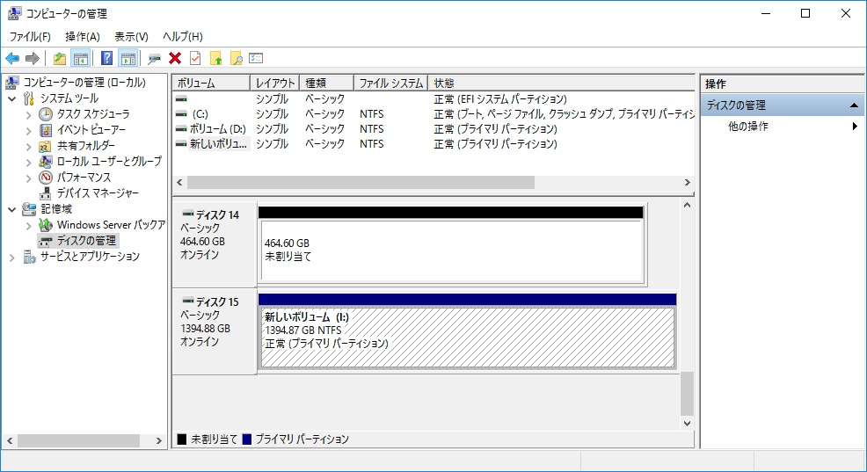
Task: Collapse ディスクの管理 section in 操作 pane
Action: click(x=854, y=105)
